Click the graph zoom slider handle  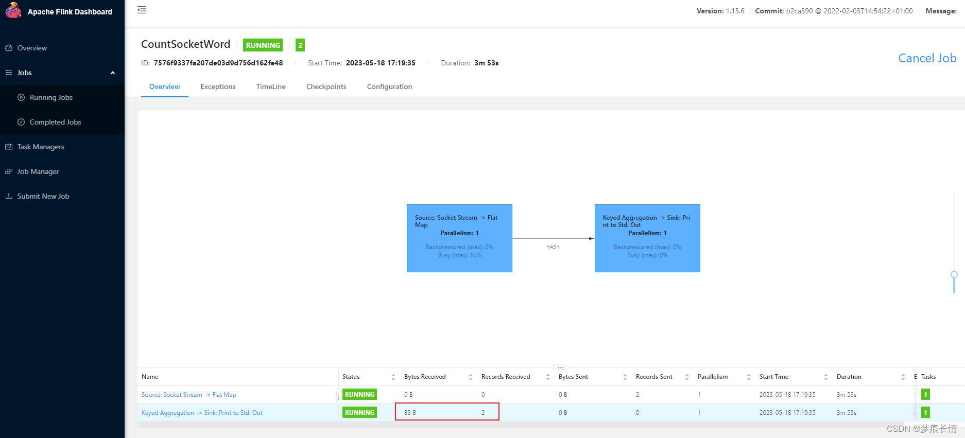click(x=954, y=275)
